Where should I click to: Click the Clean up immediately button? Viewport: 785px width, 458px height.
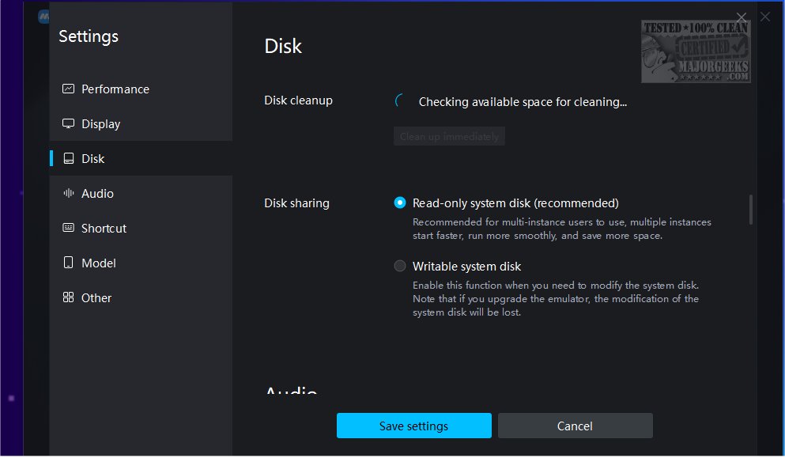coord(449,137)
